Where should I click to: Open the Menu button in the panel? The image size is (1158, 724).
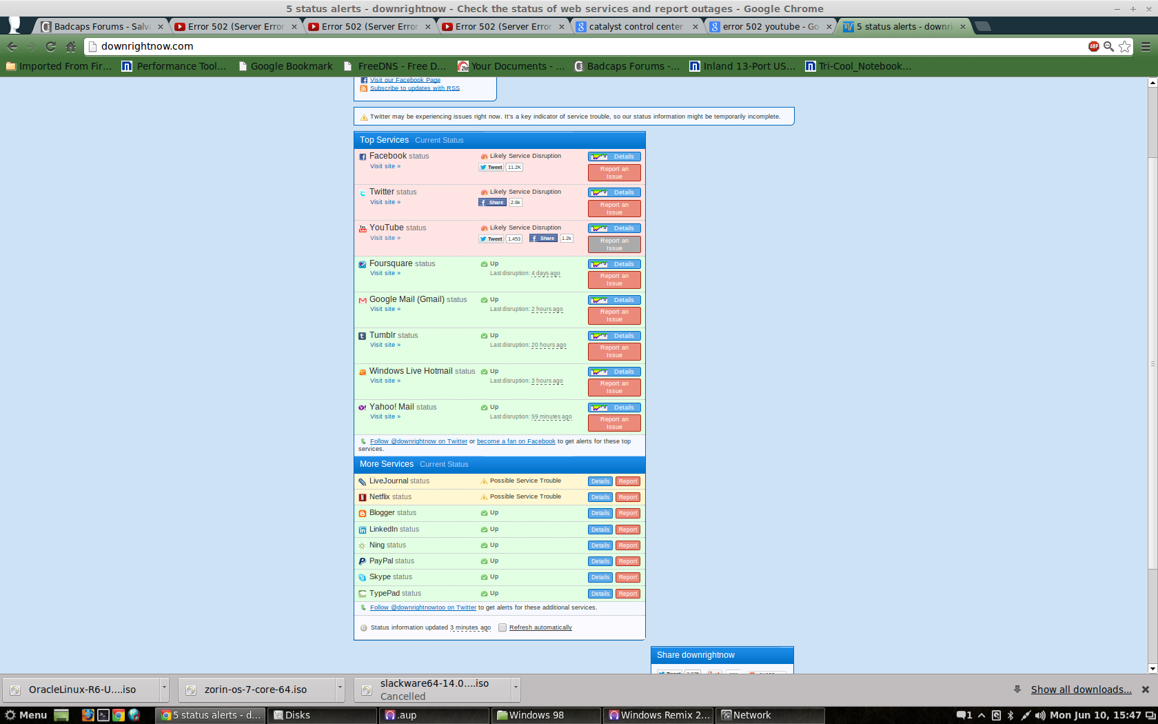point(26,715)
